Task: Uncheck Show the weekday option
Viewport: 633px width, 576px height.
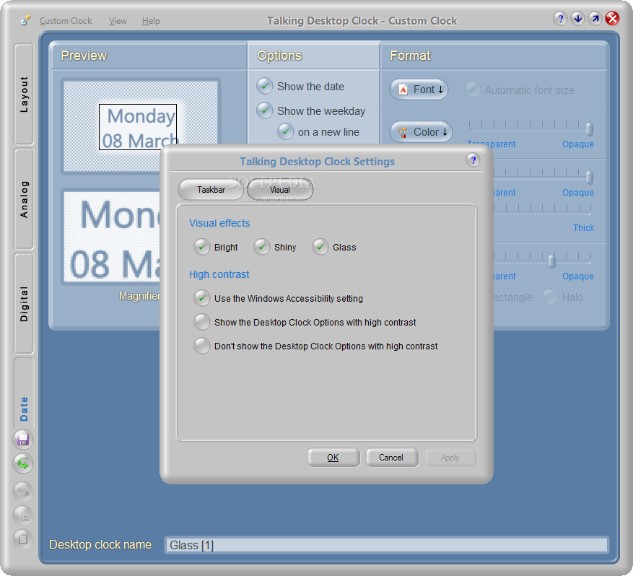Action: coord(265,110)
